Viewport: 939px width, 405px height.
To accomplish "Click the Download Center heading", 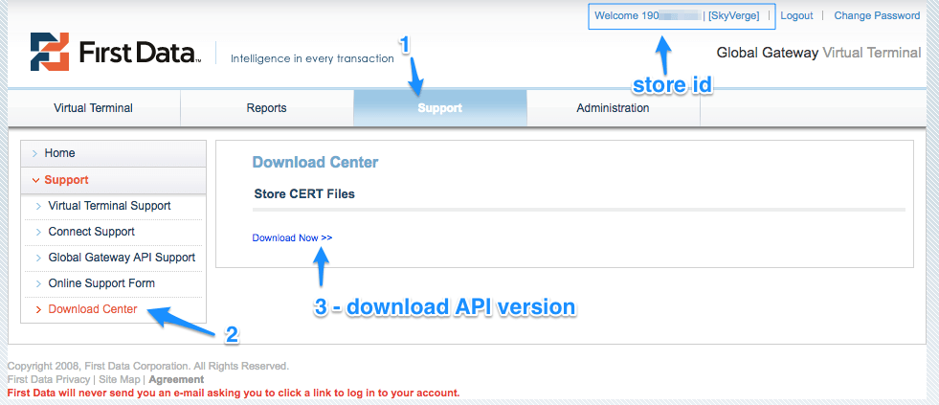I will [315, 163].
